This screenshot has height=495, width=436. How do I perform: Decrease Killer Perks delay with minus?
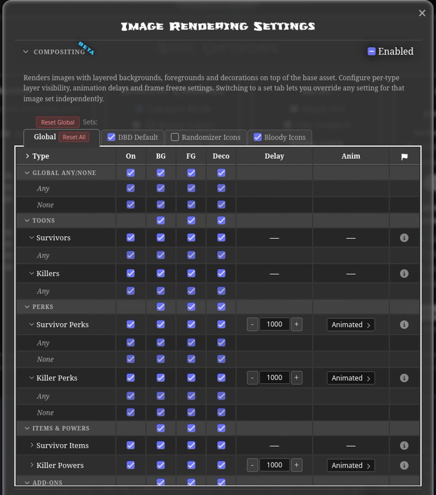click(252, 378)
